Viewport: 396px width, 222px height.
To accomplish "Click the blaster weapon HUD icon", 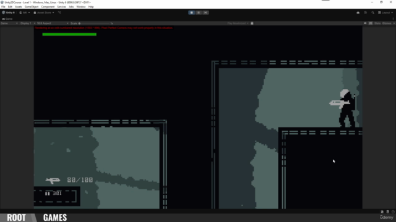I will point(53,180).
